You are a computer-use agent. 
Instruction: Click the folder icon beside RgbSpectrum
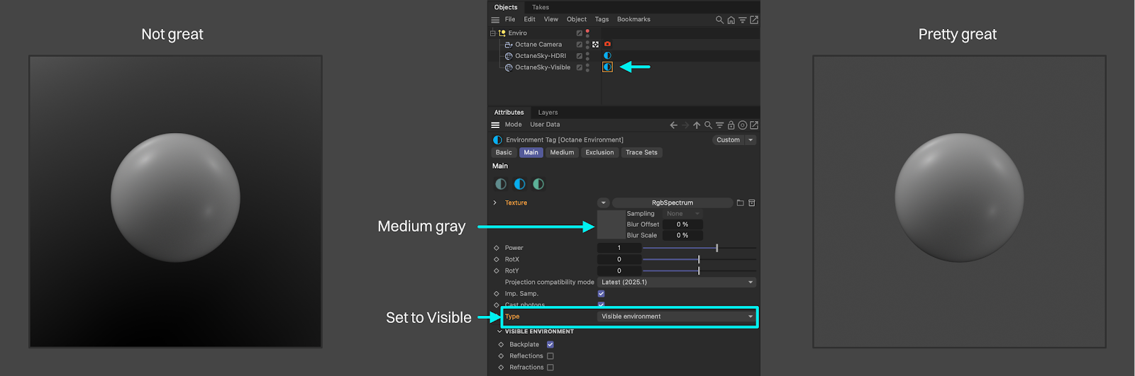tap(740, 203)
